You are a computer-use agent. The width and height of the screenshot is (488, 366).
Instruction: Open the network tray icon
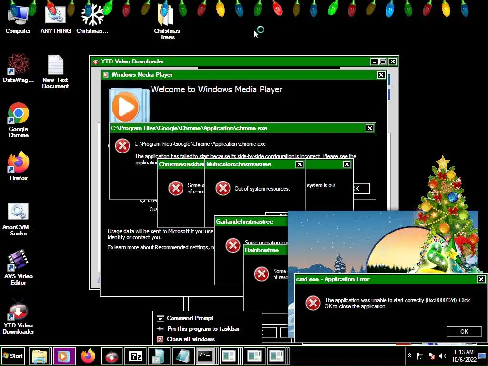pos(420,356)
